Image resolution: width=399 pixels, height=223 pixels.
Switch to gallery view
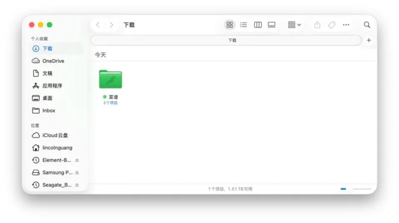pos(271,25)
